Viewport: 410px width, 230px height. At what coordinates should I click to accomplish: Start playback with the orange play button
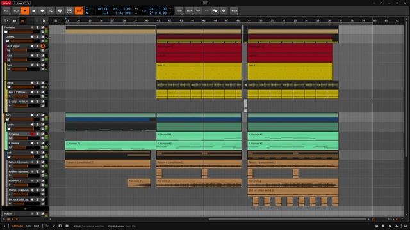(x=25, y=11)
